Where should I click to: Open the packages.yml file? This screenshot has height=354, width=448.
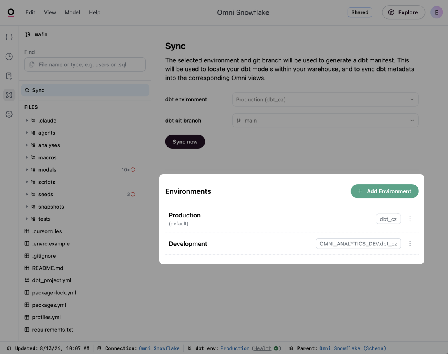pyautogui.click(x=49, y=305)
